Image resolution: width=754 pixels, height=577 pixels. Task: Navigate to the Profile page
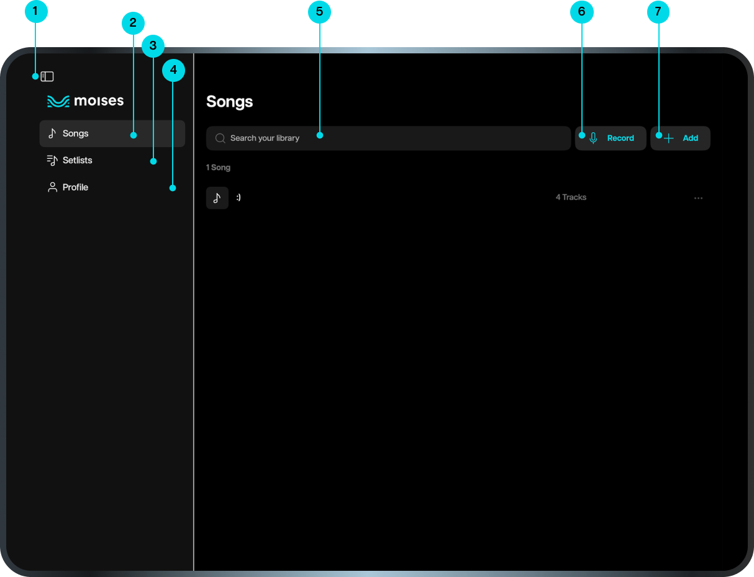(x=75, y=187)
